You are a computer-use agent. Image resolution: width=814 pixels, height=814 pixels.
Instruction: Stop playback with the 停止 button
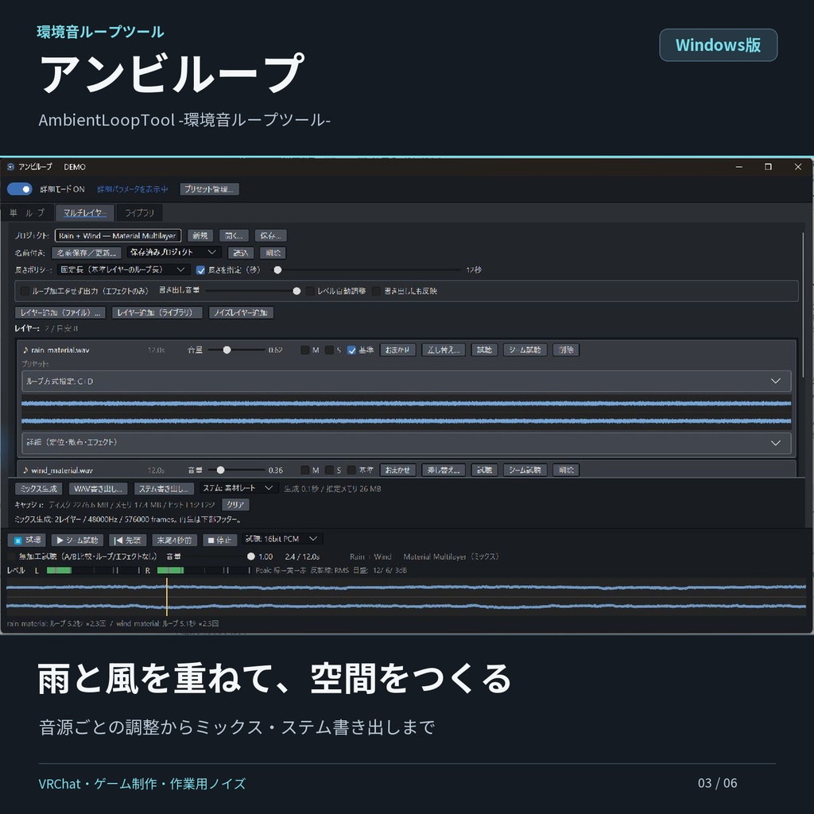point(220,540)
